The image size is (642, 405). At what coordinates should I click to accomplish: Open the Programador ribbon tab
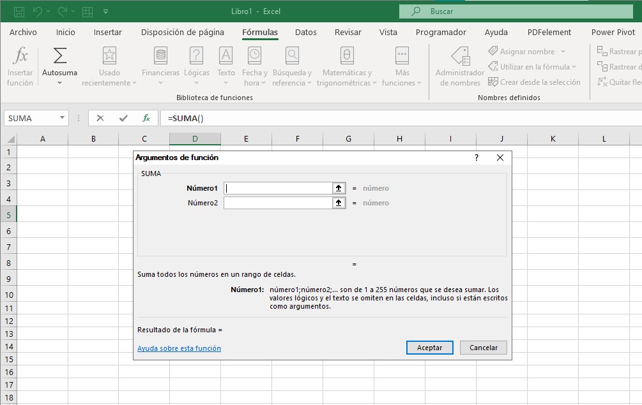point(441,32)
